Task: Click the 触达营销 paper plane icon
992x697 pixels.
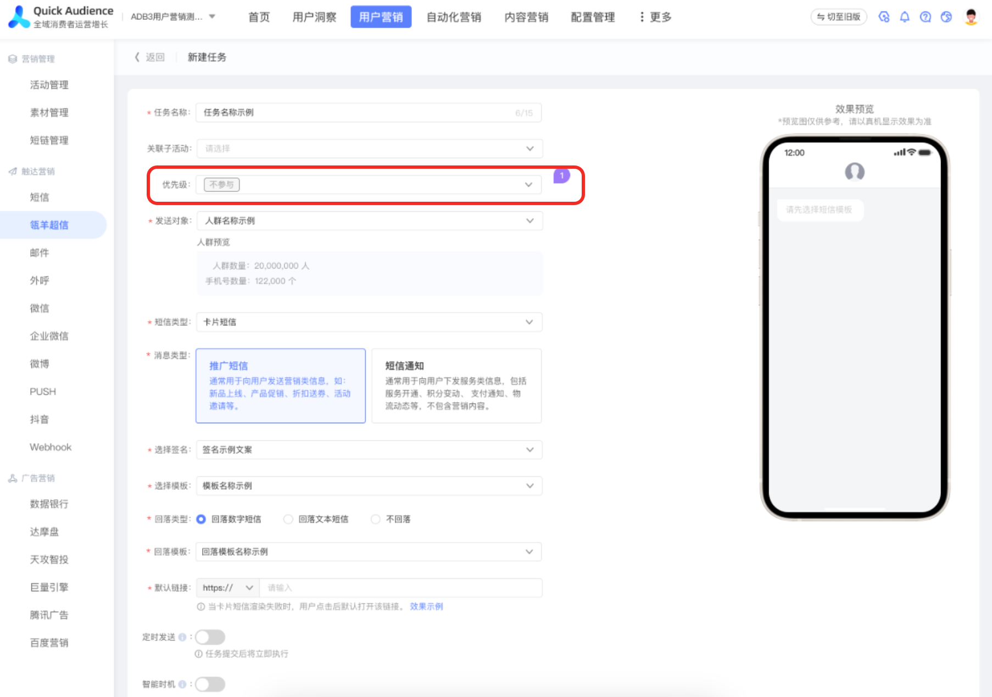Action: click(x=13, y=172)
